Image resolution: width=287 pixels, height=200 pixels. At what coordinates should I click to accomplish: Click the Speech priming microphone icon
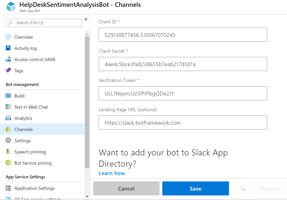tap(8, 152)
